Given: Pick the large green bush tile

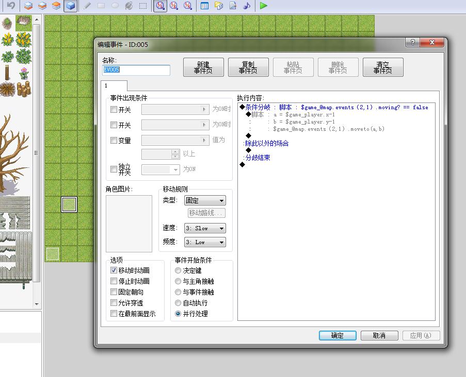Looking at the screenshot, I should click(23, 56).
